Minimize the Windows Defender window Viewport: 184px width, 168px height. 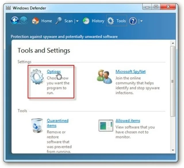(x=147, y=7)
